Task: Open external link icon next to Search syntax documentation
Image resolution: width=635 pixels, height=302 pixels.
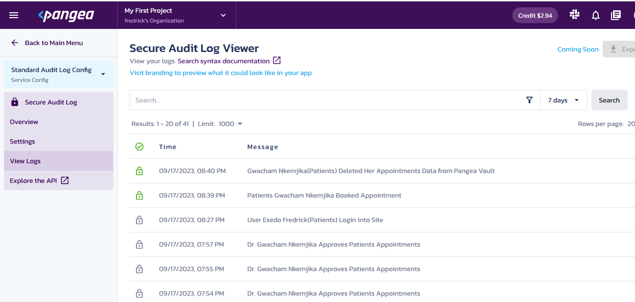Action: tap(277, 61)
